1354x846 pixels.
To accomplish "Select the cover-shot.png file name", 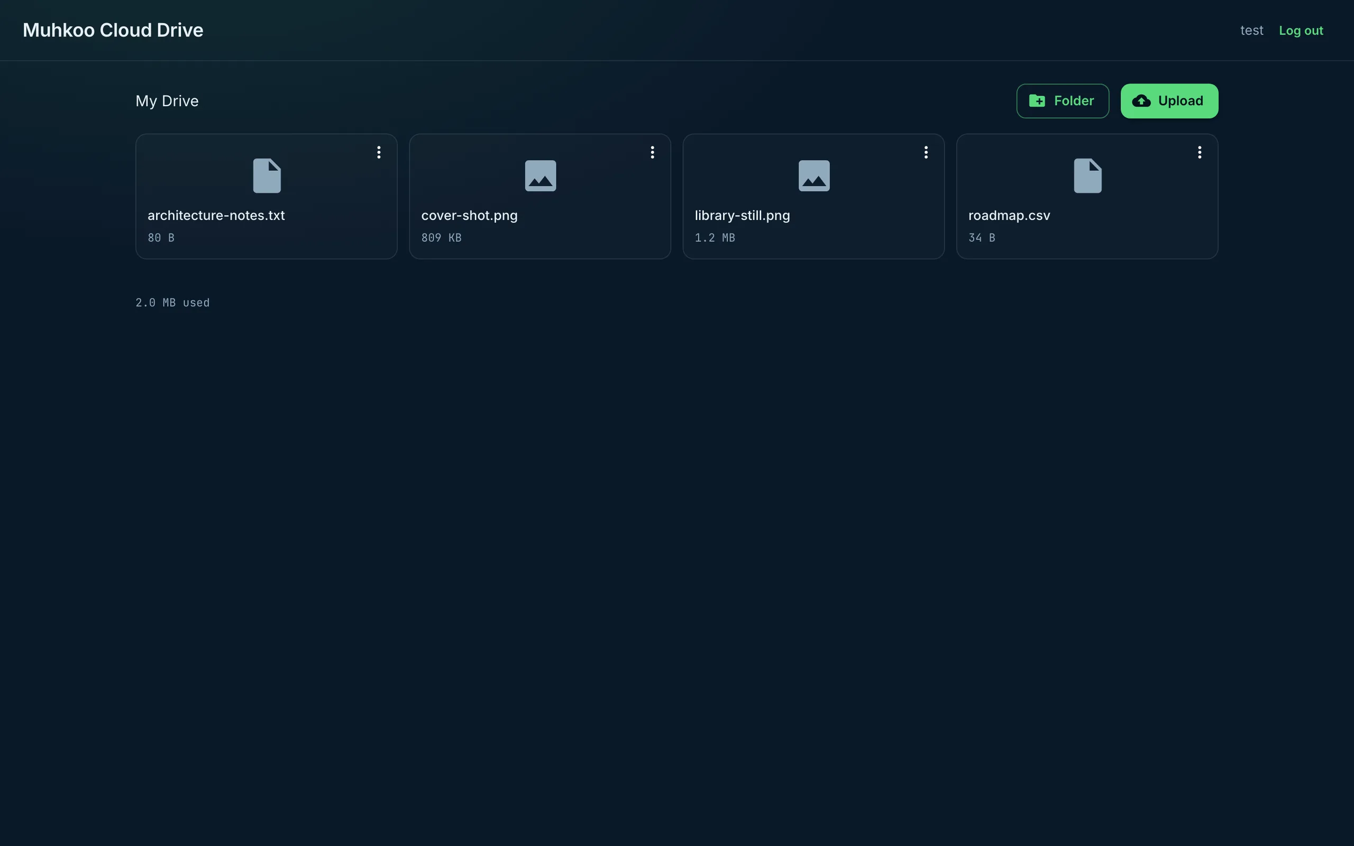I will pyautogui.click(x=469, y=215).
